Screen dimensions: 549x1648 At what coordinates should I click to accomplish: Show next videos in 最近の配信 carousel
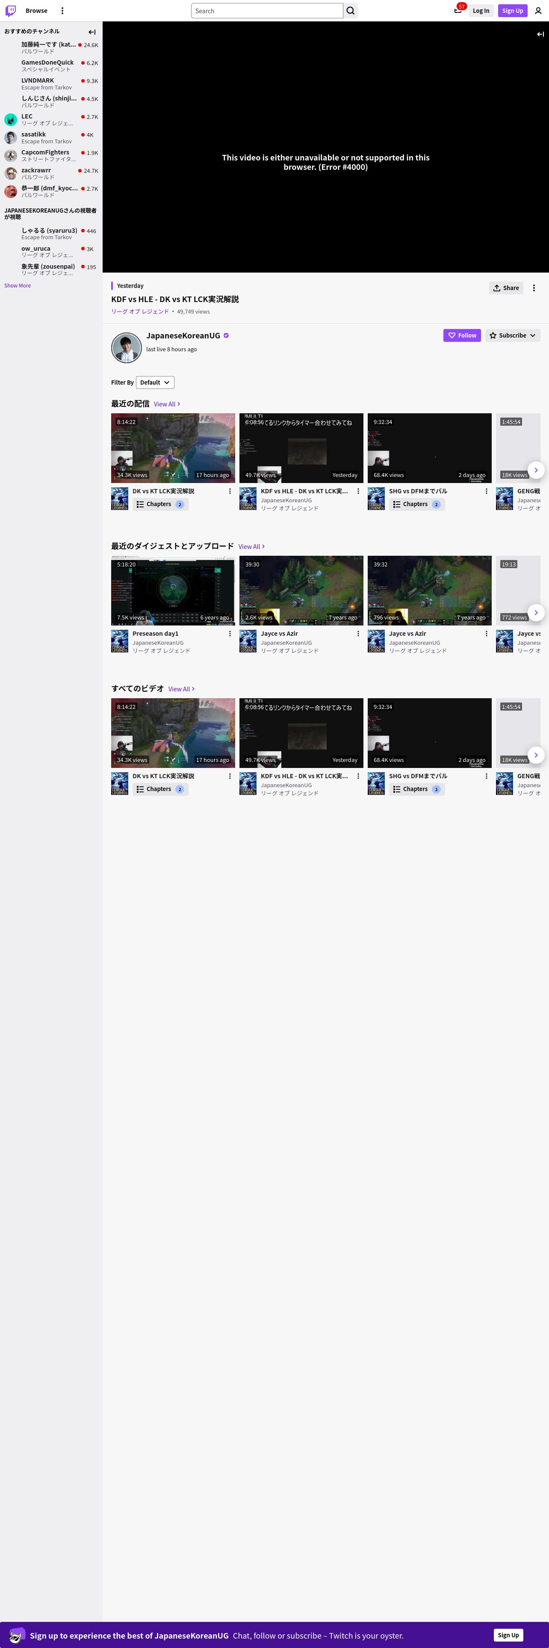pyautogui.click(x=536, y=470)
